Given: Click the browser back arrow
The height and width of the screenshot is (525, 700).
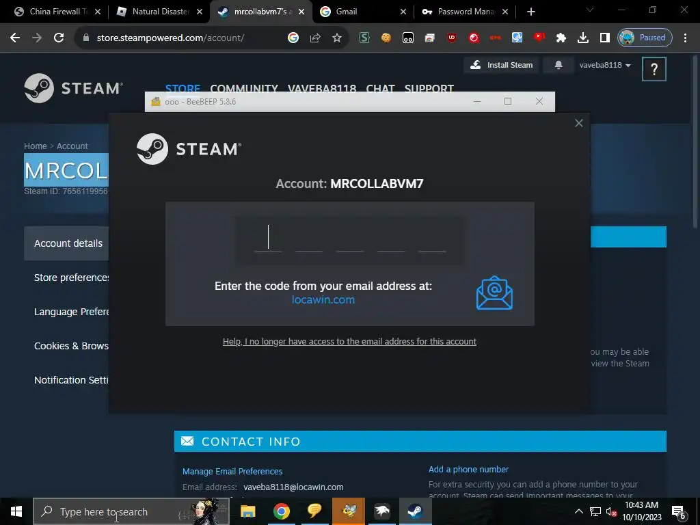Looking at the screenshot, I should coord(15,38).
